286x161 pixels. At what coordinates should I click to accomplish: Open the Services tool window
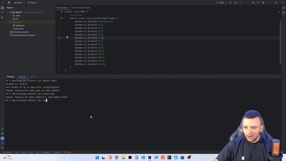2,134
